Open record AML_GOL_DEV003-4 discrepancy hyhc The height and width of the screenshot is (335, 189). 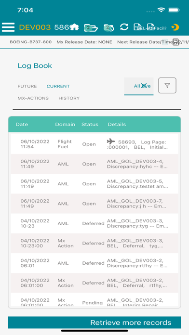[x=94, y=164]
